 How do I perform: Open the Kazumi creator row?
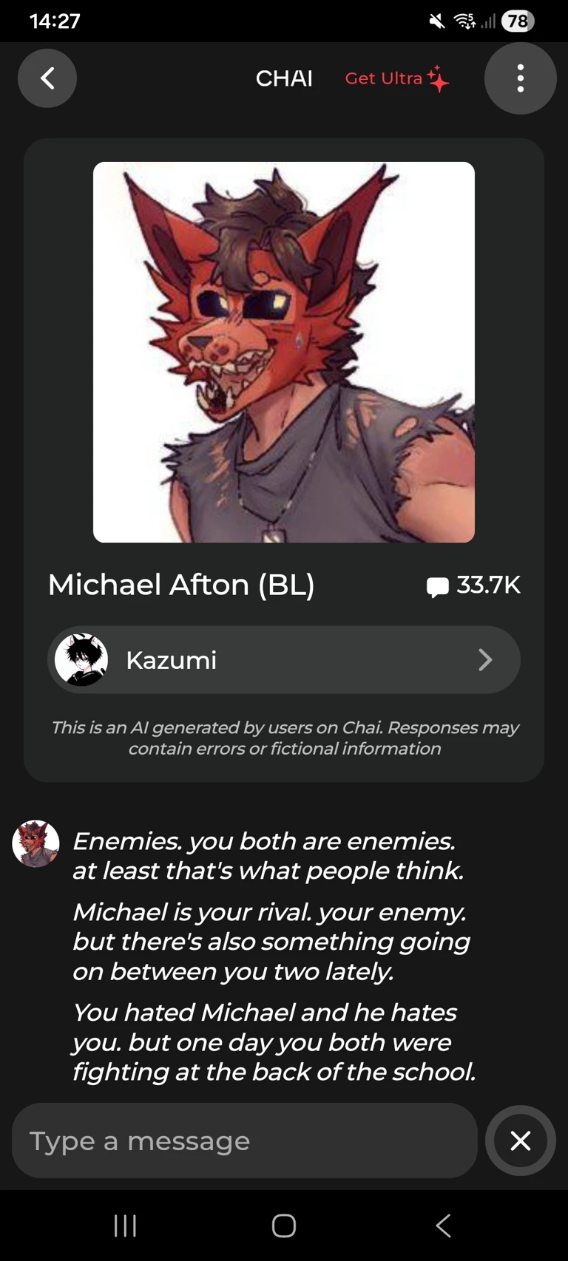click(284, 659)
